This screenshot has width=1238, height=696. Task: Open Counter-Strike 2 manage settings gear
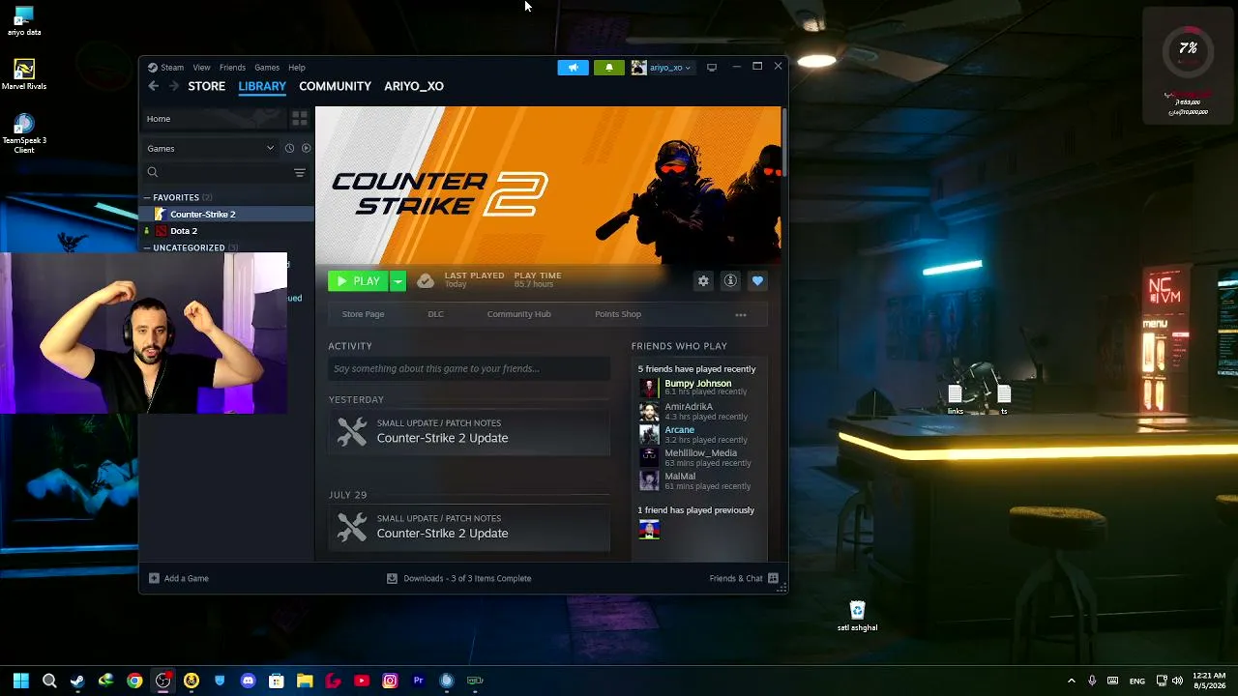[x=703, y=281]
